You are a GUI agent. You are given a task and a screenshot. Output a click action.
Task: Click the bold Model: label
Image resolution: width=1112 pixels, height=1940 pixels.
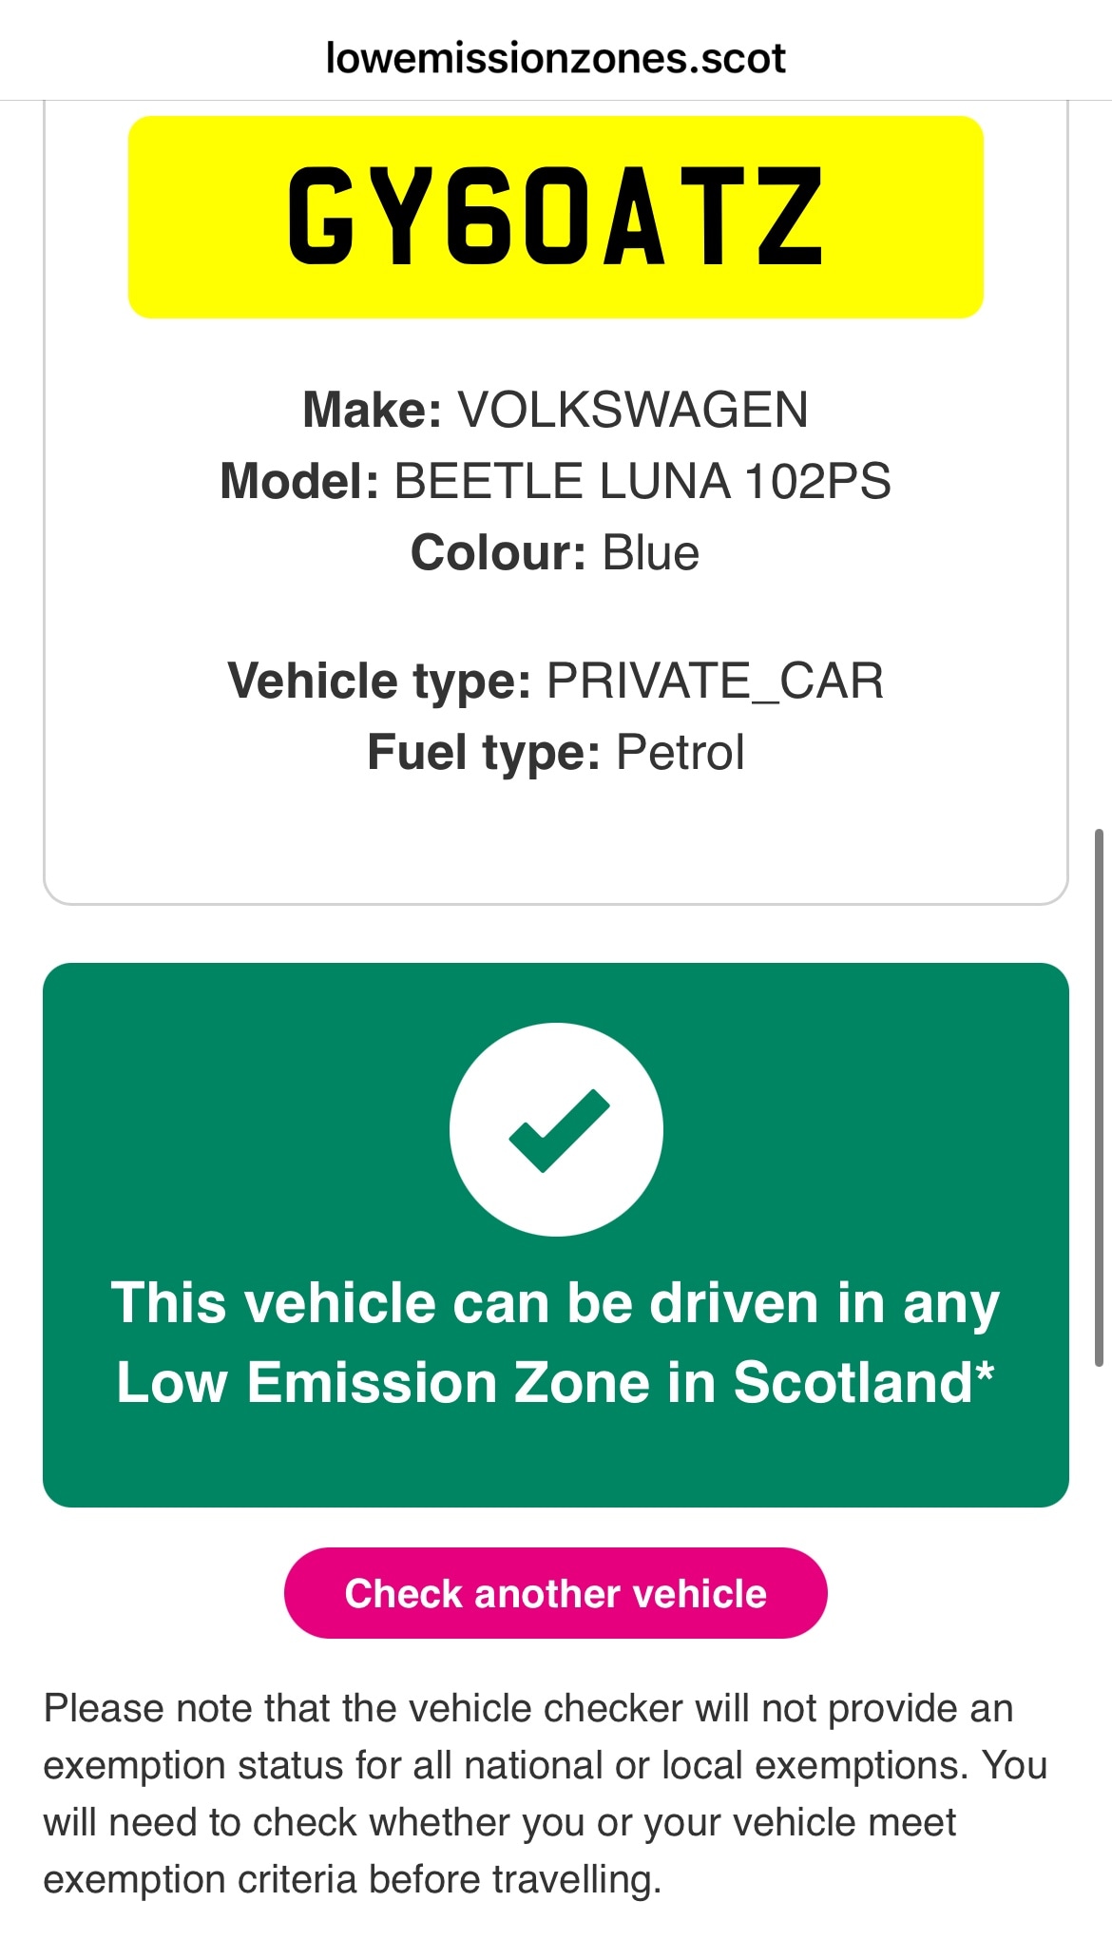[x=299, y=481]
